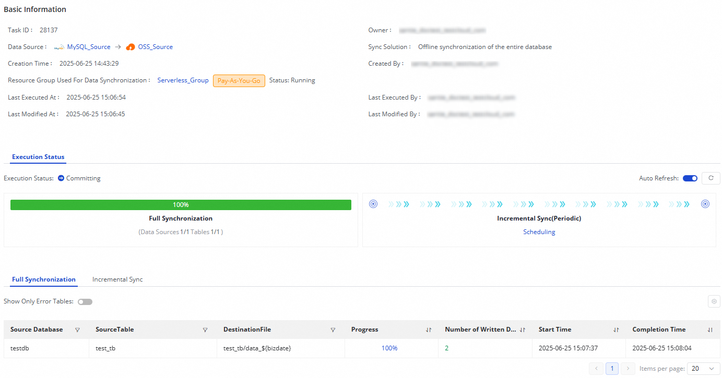Click the Last Executed At value 15:06:54
This screenshot has width=722, height=378.
(x=96, y=97)
